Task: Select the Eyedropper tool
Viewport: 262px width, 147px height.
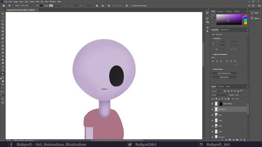Action: (3, 35)
